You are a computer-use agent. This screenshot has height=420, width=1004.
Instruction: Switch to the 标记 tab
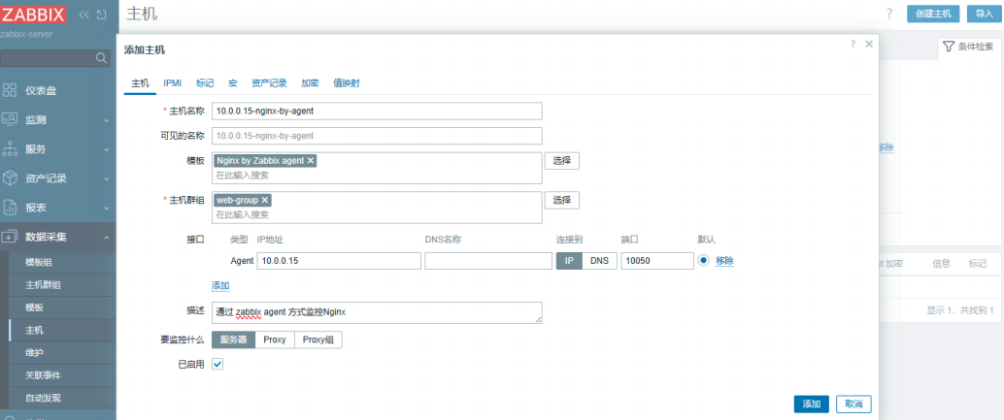point(205,83)
